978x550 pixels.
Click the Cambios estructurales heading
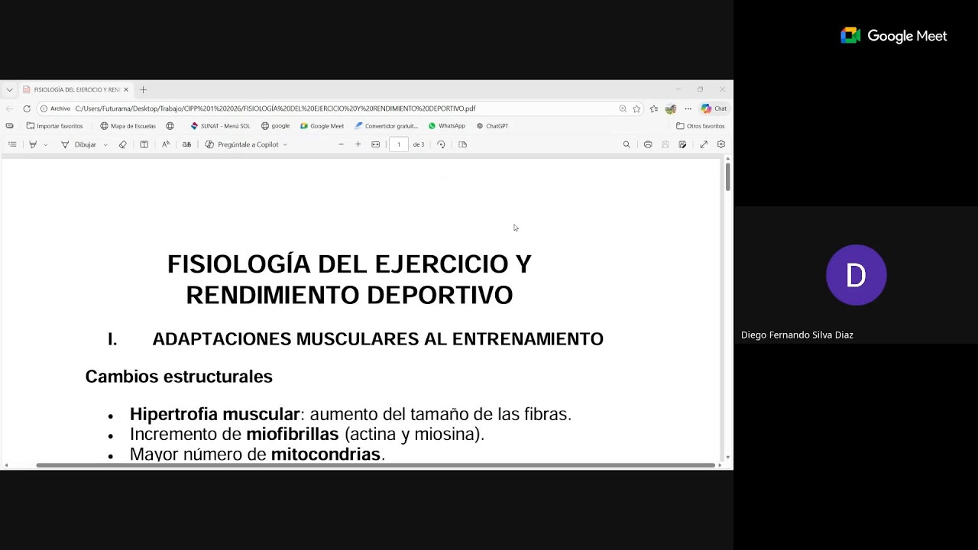[x=179, y=377]
